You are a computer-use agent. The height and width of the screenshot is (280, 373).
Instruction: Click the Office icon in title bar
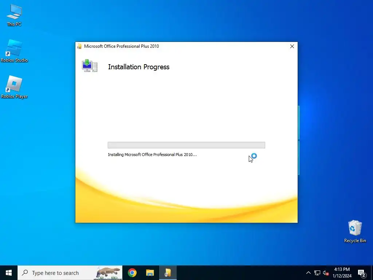[79, 46]
